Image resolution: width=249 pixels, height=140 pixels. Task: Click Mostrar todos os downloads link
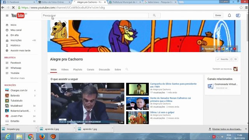(227, 129)
